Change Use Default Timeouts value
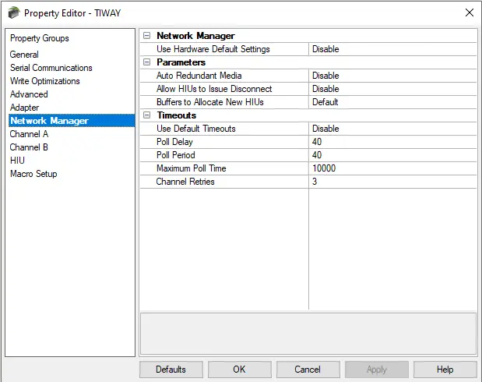This screenshot has width=482, height=382. pos(392,129)
